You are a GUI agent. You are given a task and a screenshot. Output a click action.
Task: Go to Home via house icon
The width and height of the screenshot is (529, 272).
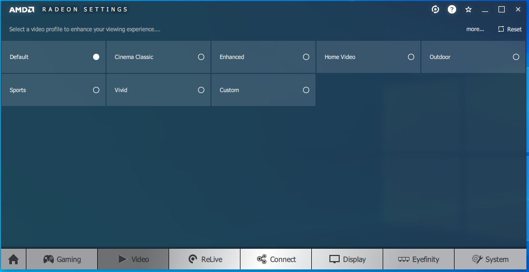pyautogui.click(x=13, y=259)
